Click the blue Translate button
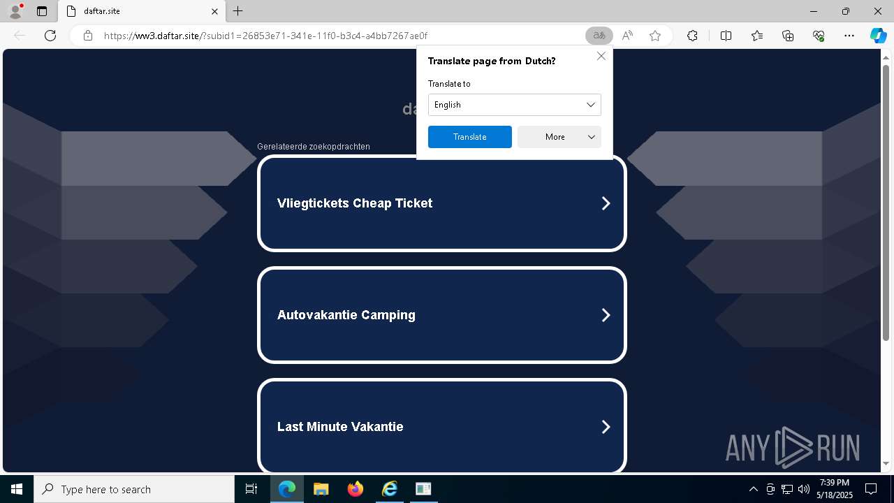894x503 pixels. (470, 137)
